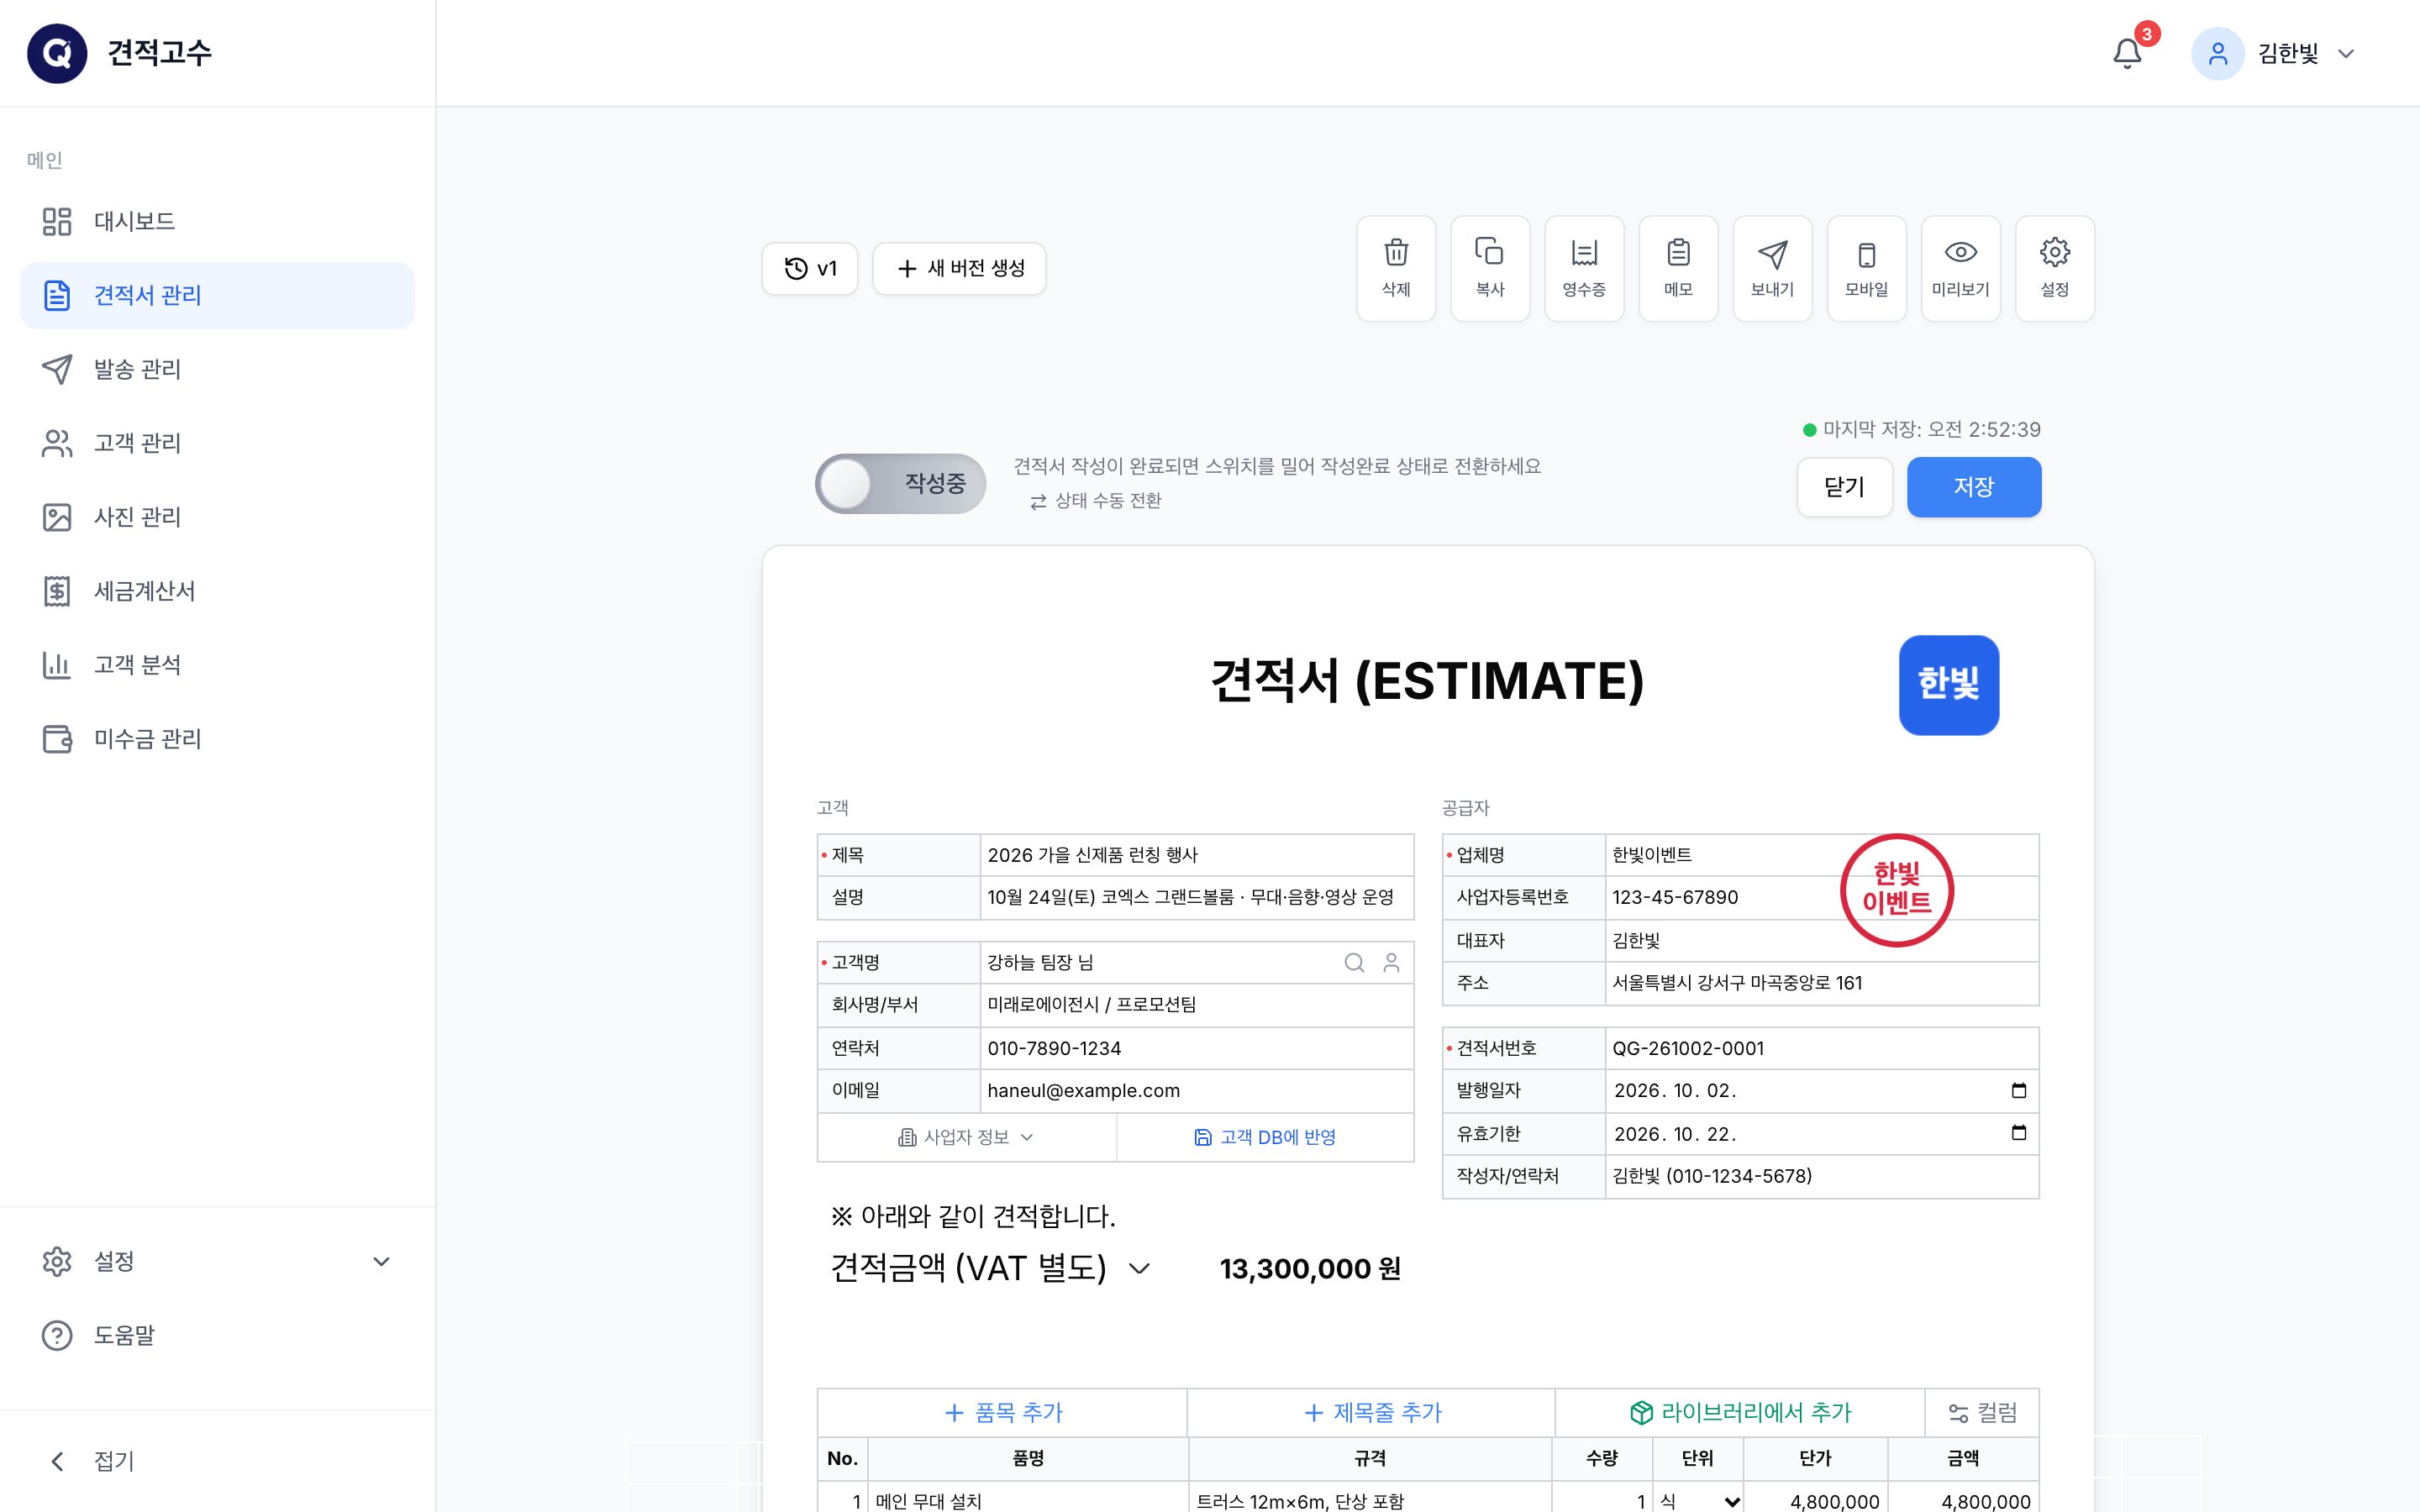Screen dimensions: 2420x1512
Task: Open 사진 관리 menu
Action: pos(217,517)
